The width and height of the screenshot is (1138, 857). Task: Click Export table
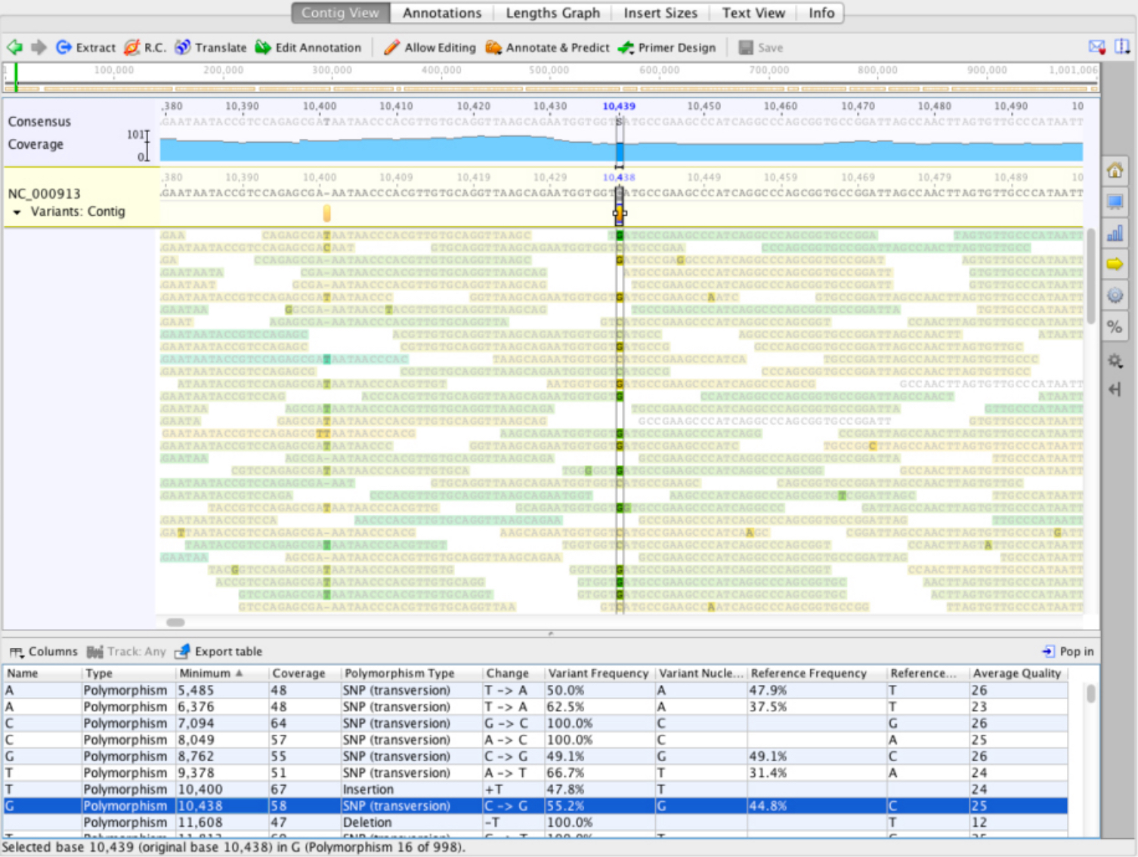click(x=219, y=652)
